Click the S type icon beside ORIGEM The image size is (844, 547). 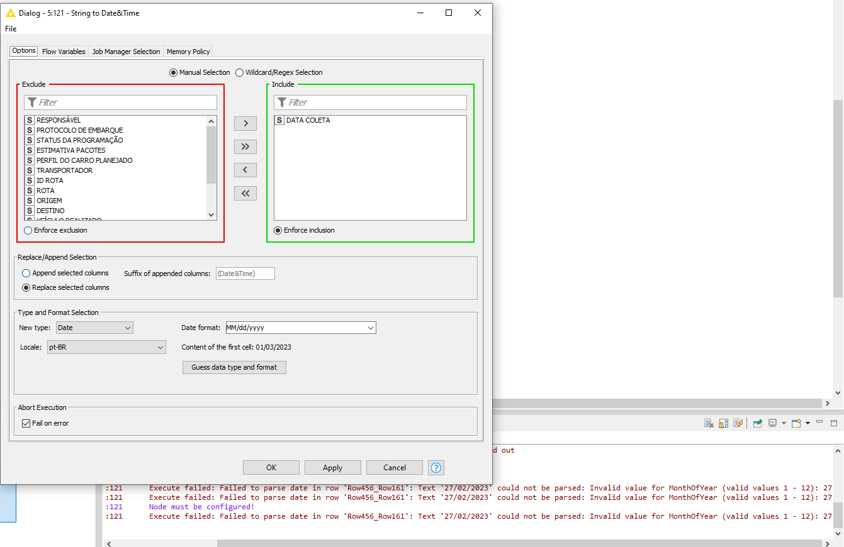pyautogui.click(x=29, y=201)
